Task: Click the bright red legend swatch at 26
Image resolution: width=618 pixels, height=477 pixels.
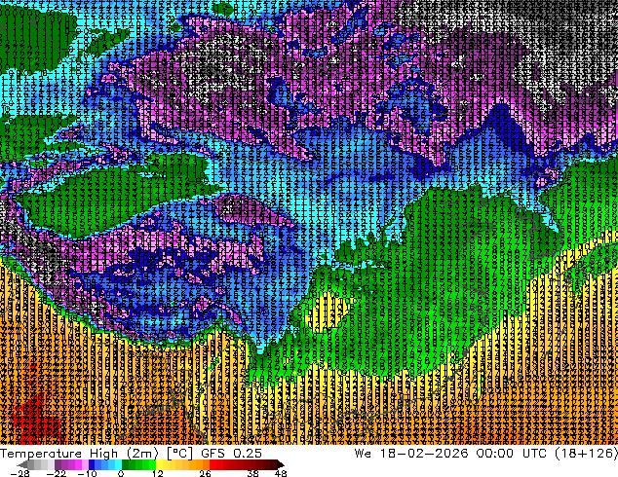Action: (212, 464)
